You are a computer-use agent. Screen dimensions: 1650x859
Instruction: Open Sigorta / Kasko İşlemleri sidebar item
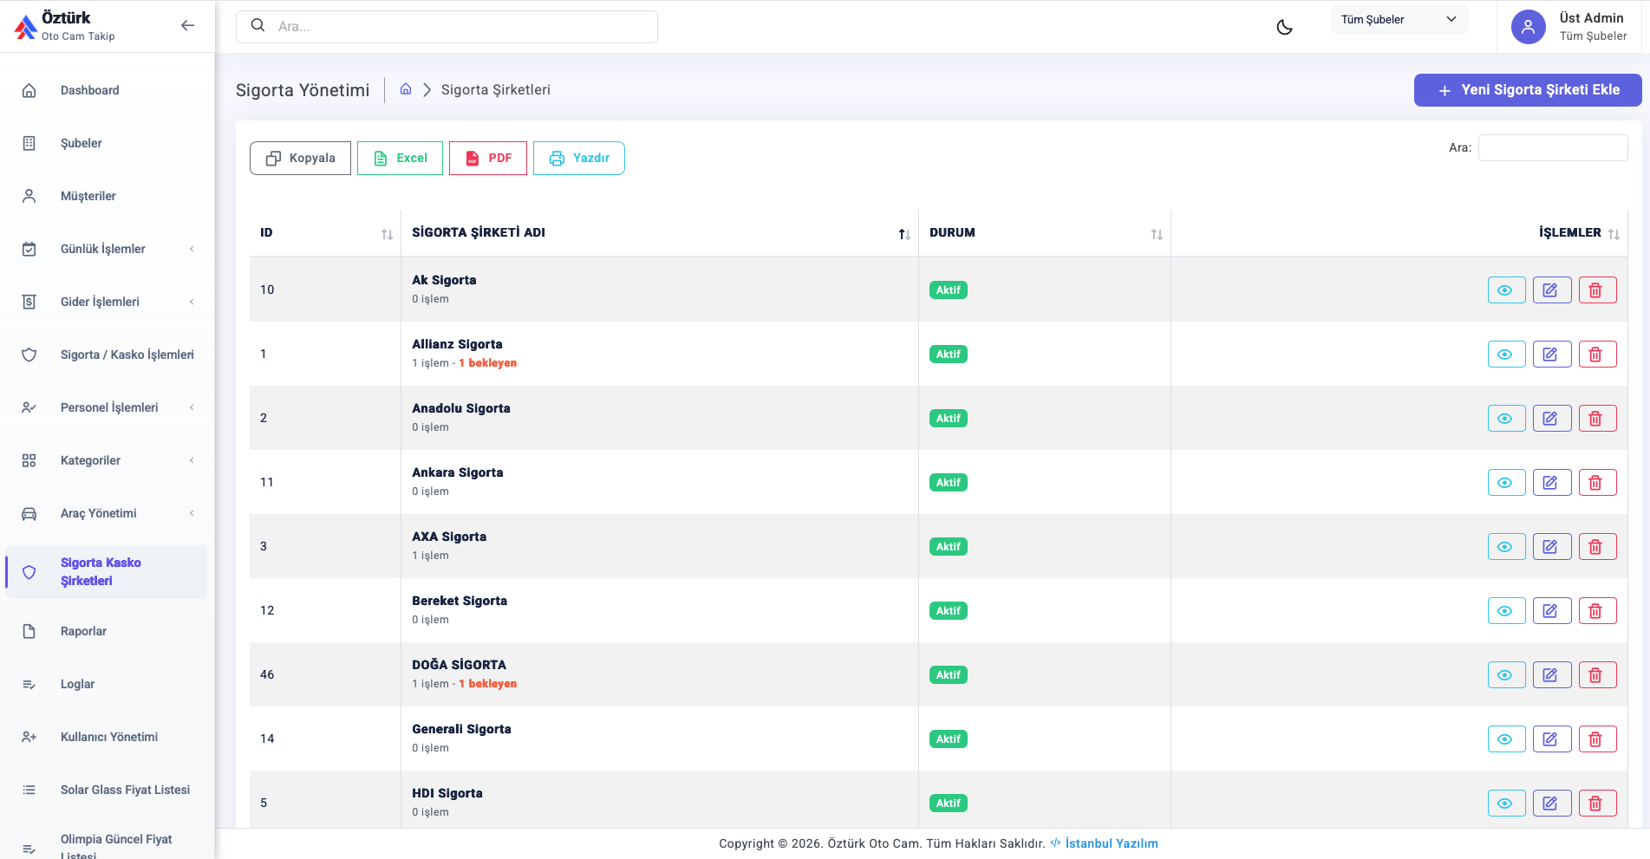(107, 355)
